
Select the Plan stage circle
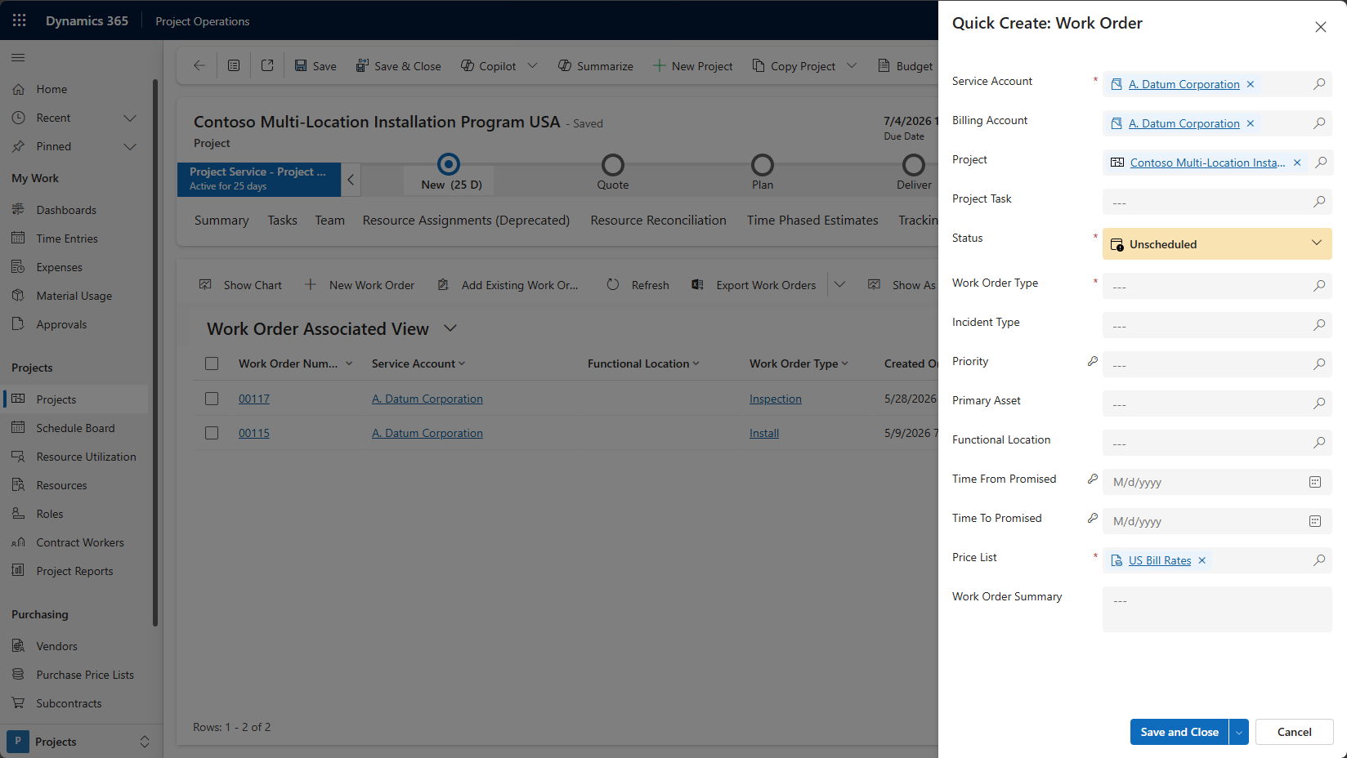coord(763,165)
